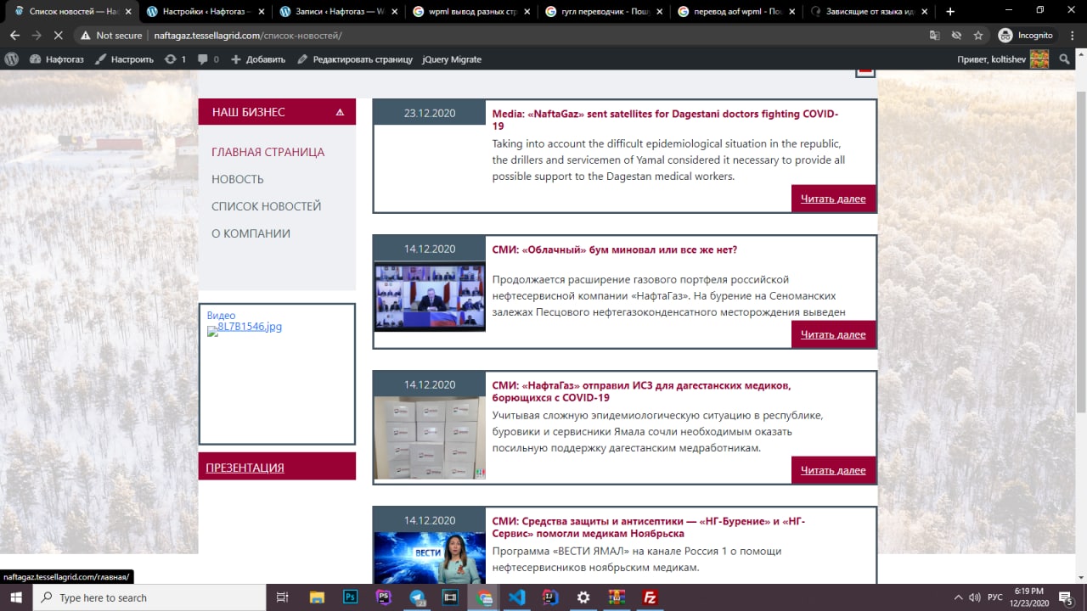This screenshot has height=611, width=1087.
Task: Click the Incognito profile indicator
Action: [1026, 36]
